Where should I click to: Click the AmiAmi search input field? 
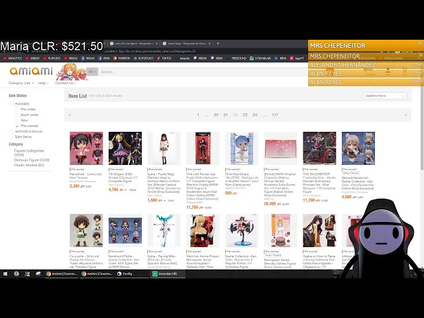pos(203,72)
